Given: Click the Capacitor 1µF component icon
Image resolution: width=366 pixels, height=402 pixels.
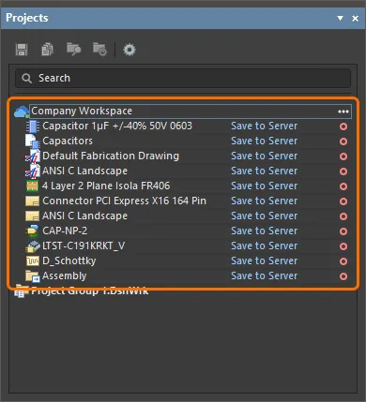Looking at the screenshot, I should point(33,127).
